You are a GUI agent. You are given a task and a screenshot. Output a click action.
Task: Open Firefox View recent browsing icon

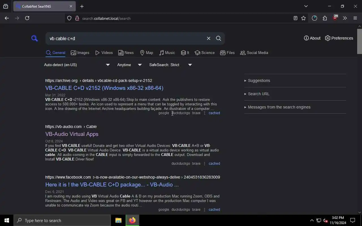pyautogui.click(x=6, y=6)
